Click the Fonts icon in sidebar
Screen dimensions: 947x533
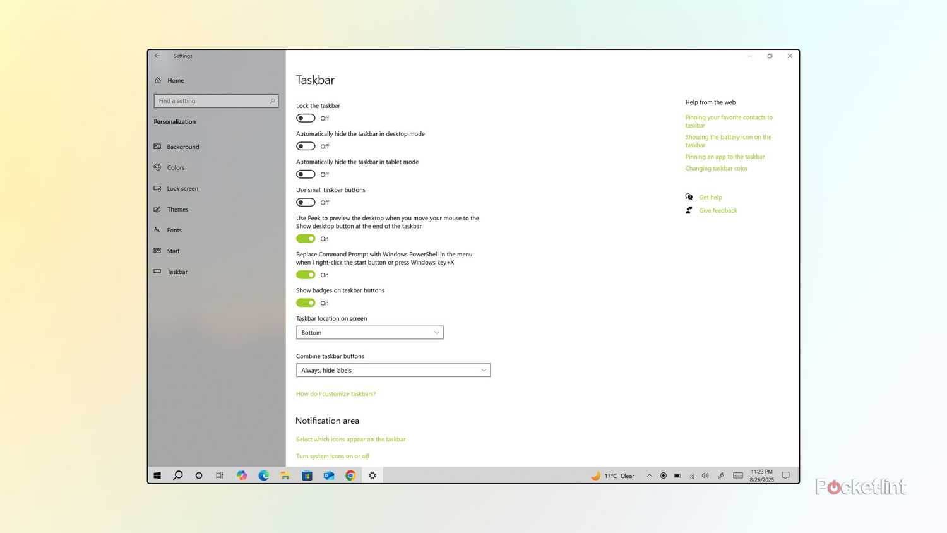click(158, 230)
